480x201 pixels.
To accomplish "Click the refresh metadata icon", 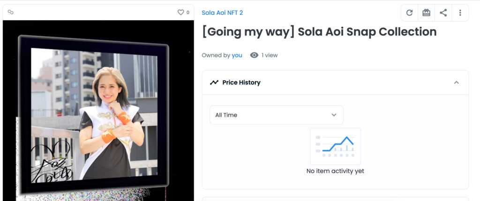I will (x=409, y=13).
